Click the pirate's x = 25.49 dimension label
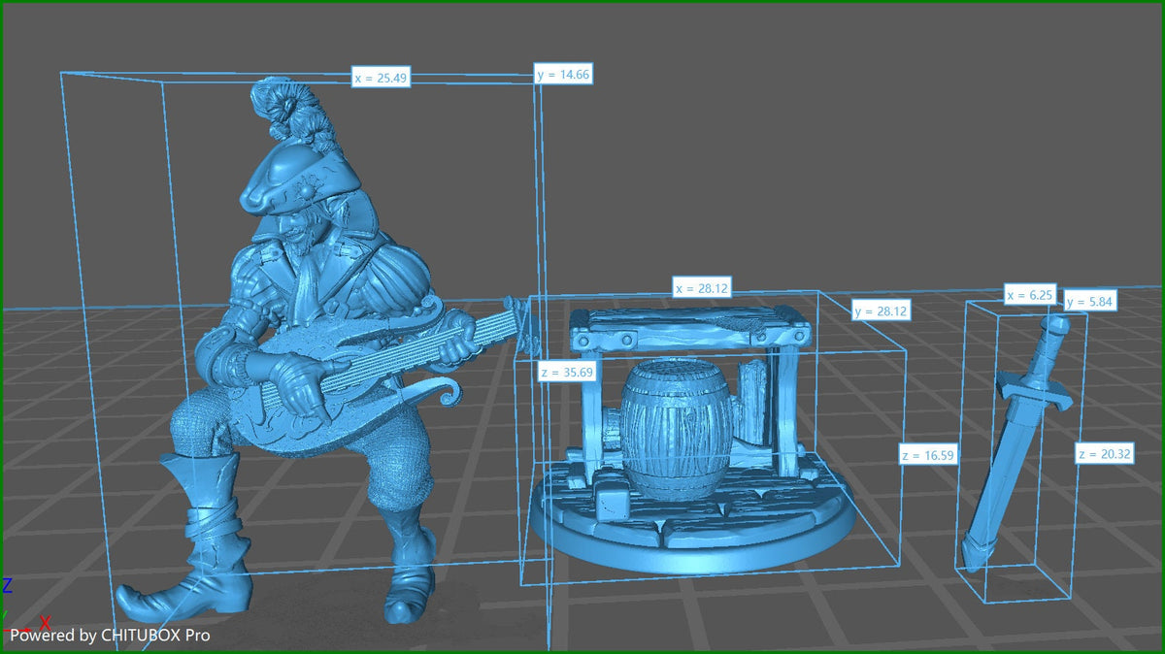This screenshot has width=1165, height=654. point(381,78)
